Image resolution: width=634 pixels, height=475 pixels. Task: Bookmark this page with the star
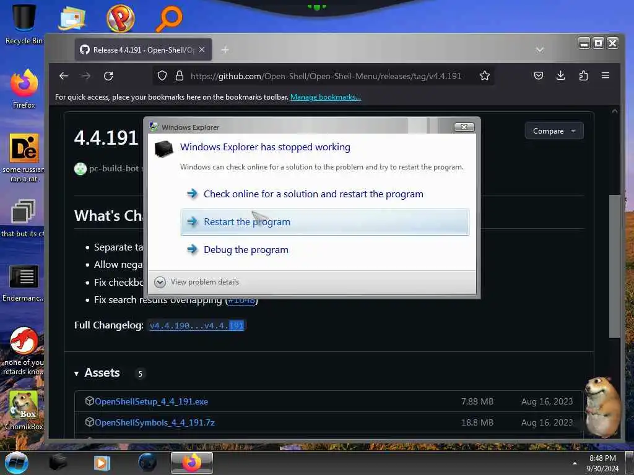coord(484,76)
